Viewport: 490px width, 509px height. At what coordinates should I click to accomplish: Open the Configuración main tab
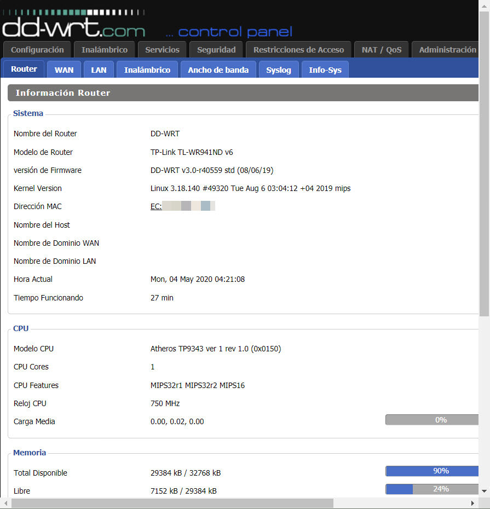click(37, 50)
